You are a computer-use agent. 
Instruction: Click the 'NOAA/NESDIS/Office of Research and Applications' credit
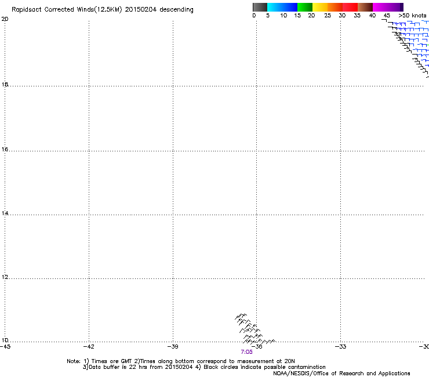tap(341, 374)
